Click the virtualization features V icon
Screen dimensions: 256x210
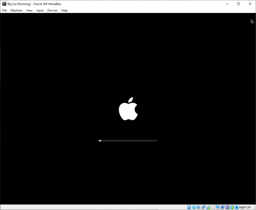(227, 207)
